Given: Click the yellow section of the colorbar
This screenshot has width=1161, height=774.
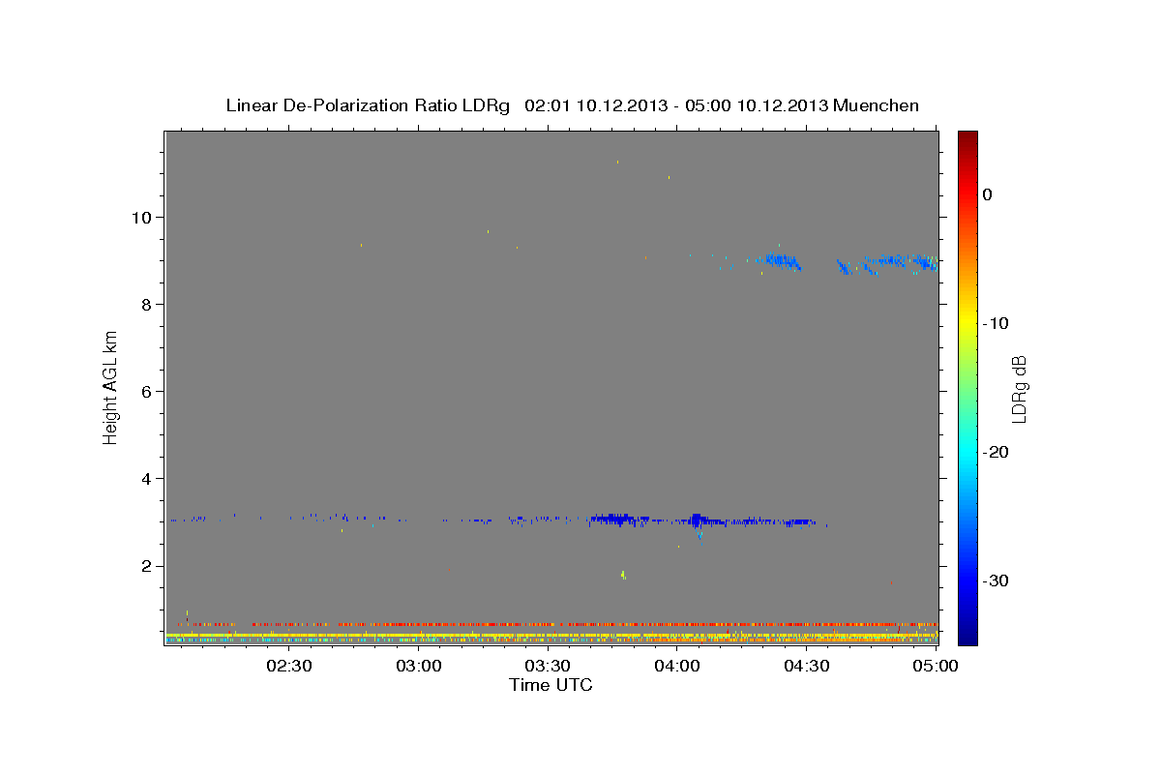Looking at the screenshot, I should pos(967,319).
